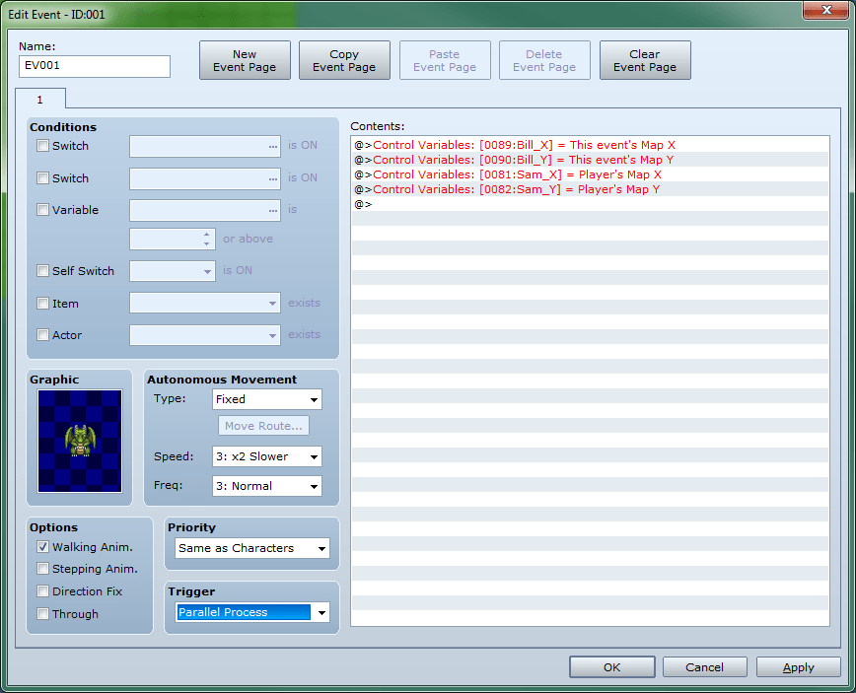Open the Variable chooser using its ellipsis button
Image resolution: width=856 pixels, height=693 pixels.
click(272, 210)
